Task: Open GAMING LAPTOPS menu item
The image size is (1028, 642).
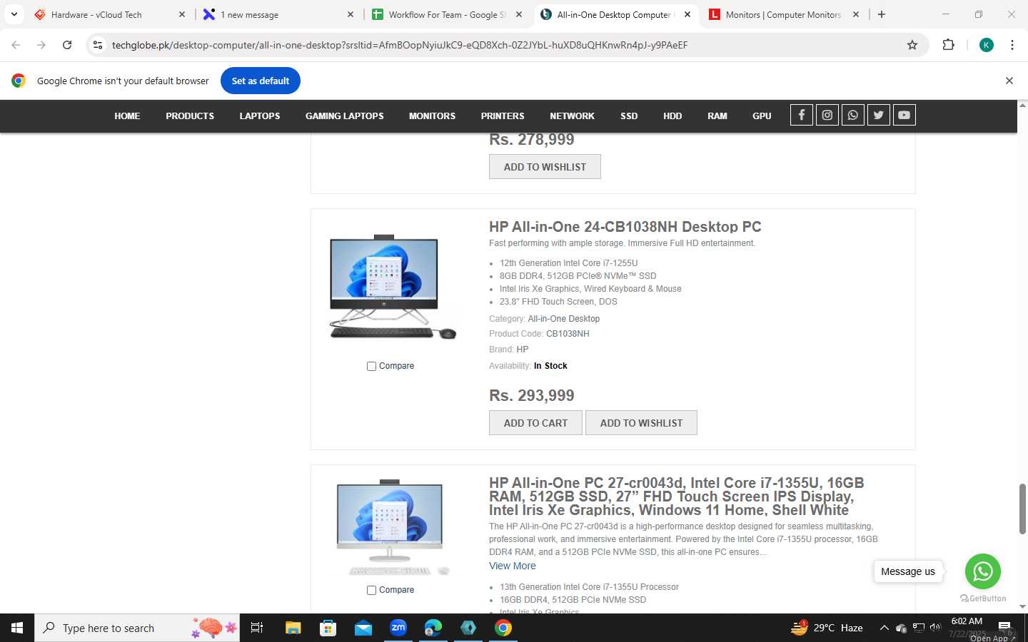Action: point(345,116)
